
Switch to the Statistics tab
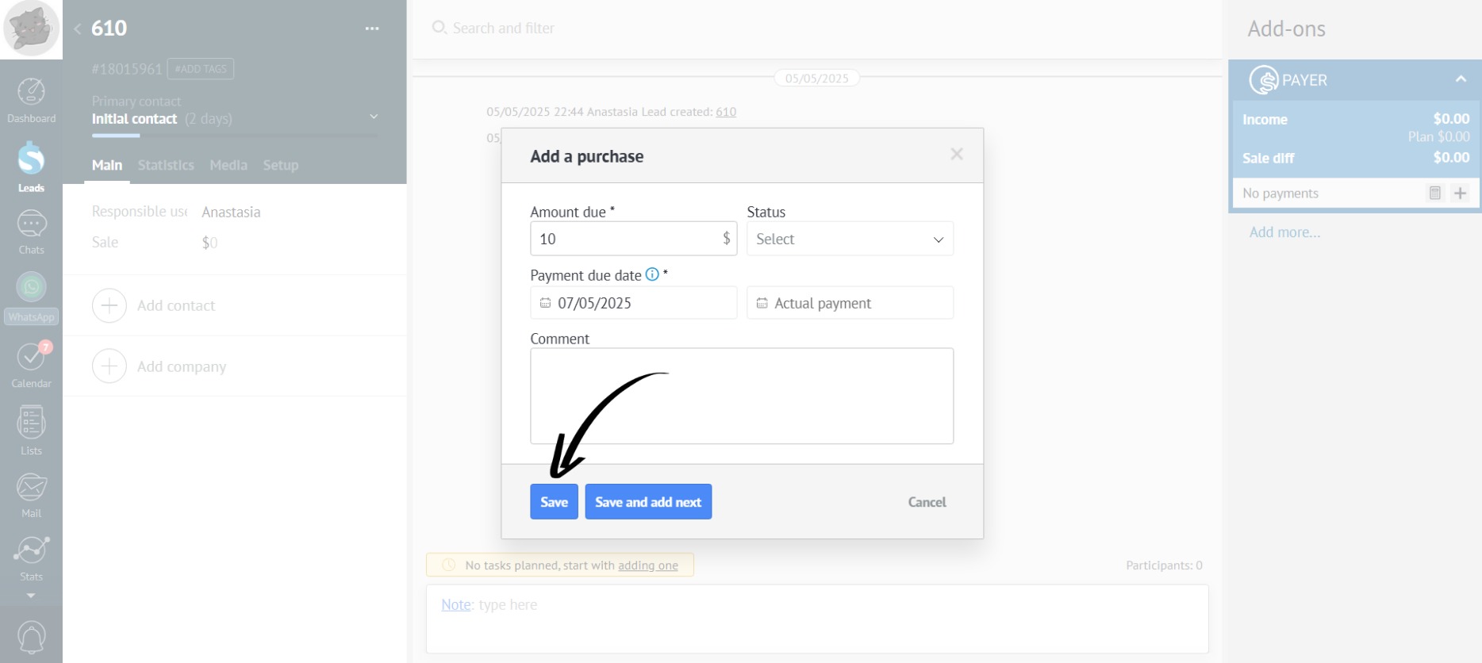(x=166, y=165)
